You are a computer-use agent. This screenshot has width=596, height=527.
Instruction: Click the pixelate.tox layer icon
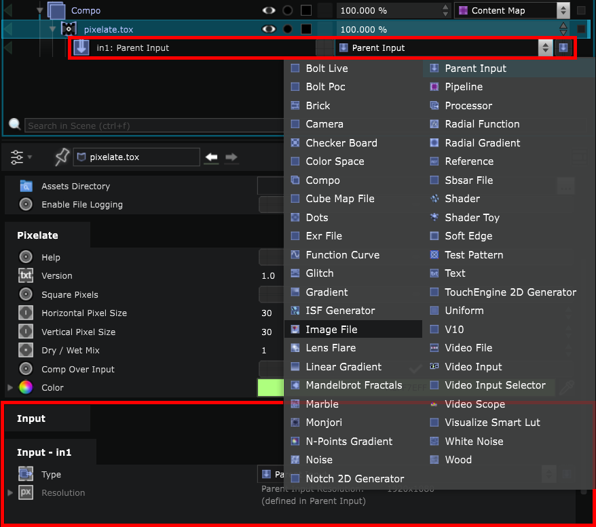point(69,29)
